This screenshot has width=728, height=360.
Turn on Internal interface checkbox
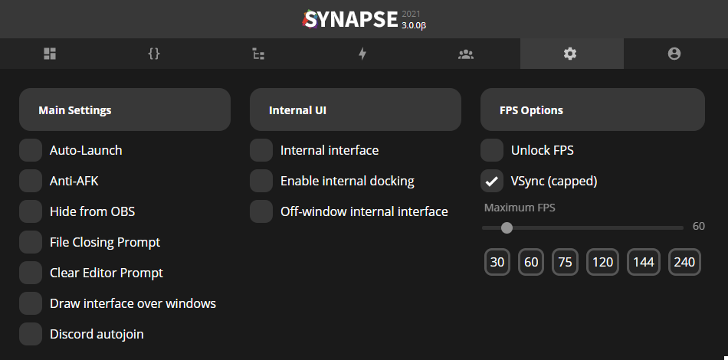261,150
